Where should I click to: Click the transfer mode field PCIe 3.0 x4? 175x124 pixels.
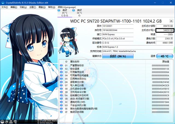[x=118, y=39]
